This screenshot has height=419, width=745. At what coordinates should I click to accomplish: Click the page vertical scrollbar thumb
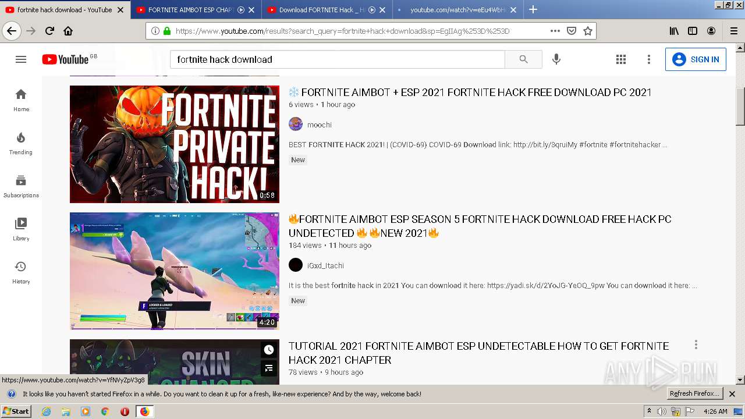740,106
